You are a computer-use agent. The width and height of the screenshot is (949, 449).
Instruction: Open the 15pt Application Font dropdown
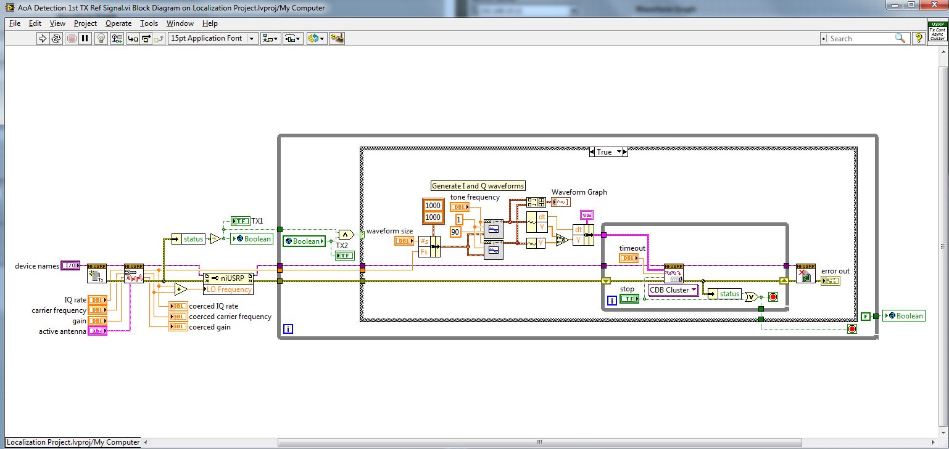click(x=213, y=38)
